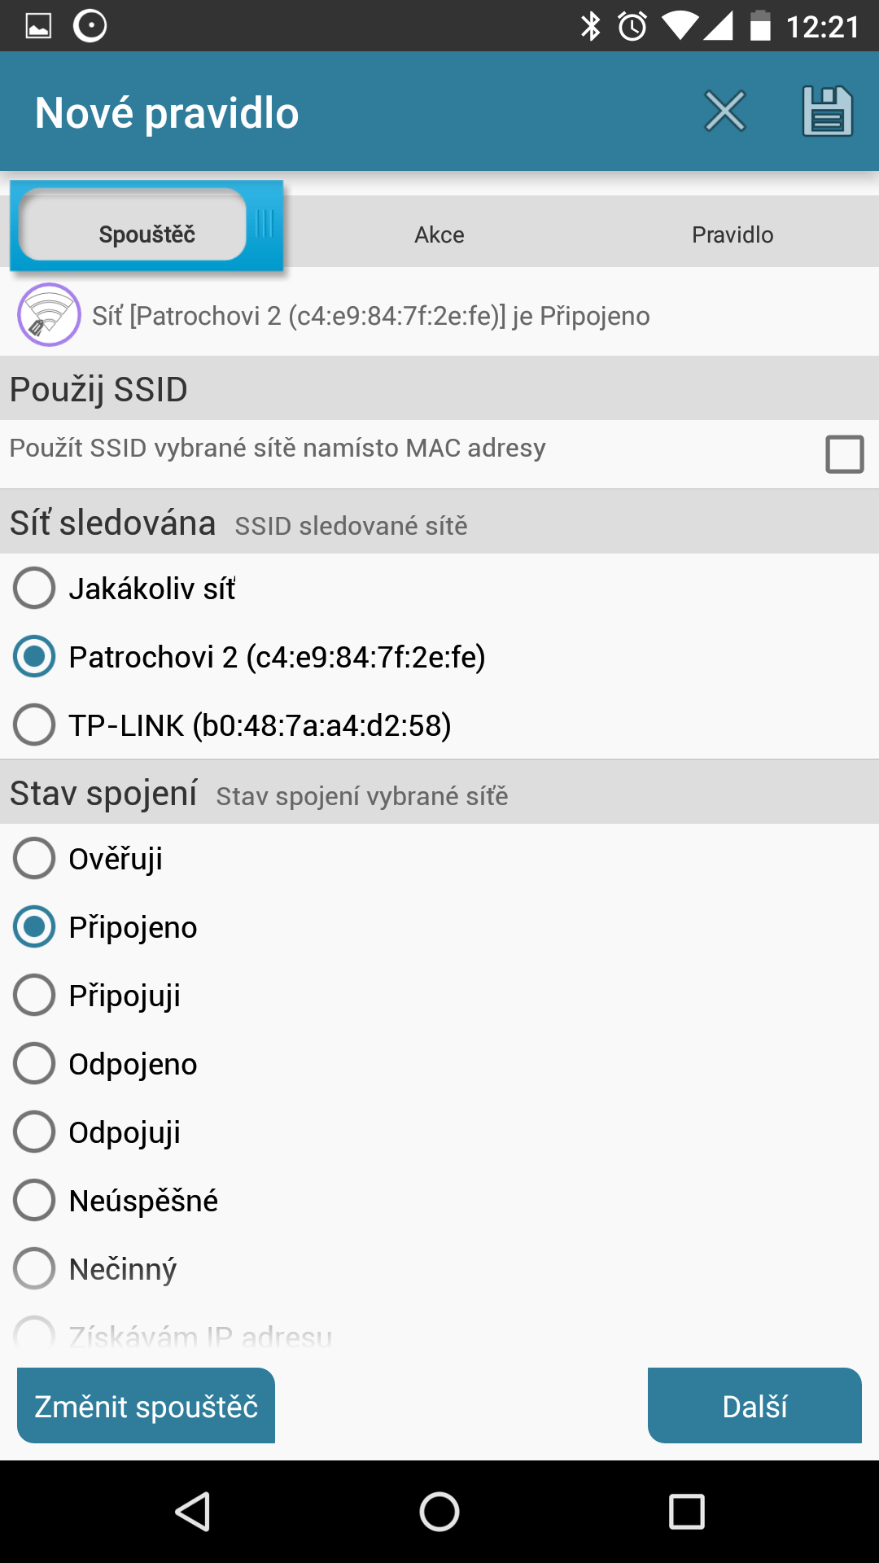The image size is (879, 1563).
Task: Tap the trigger summary text row
Action: 371,316
